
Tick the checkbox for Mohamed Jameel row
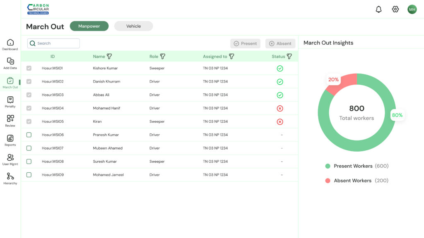29,175
